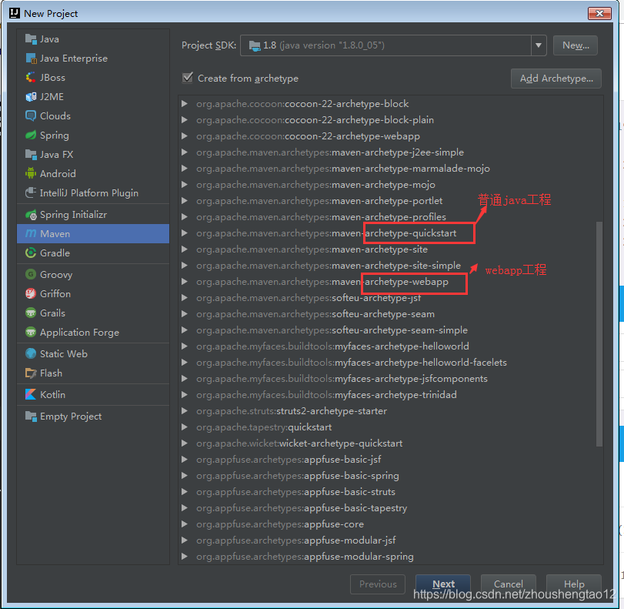Click the archetype list vertical scrollbar
624x609 pixels.
(x=599, y=334)
